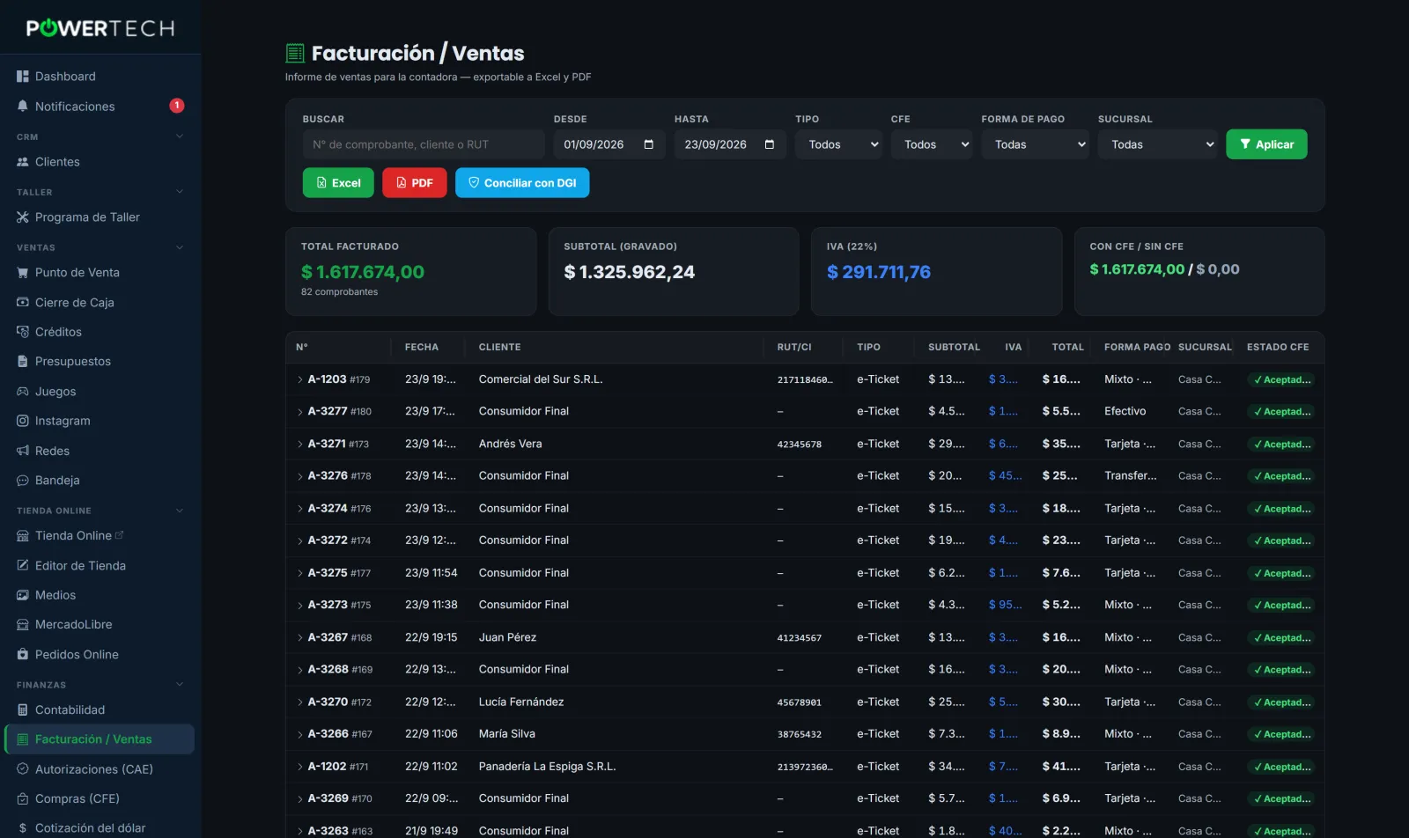Click the red notification badge

click(x=177, y=106)
